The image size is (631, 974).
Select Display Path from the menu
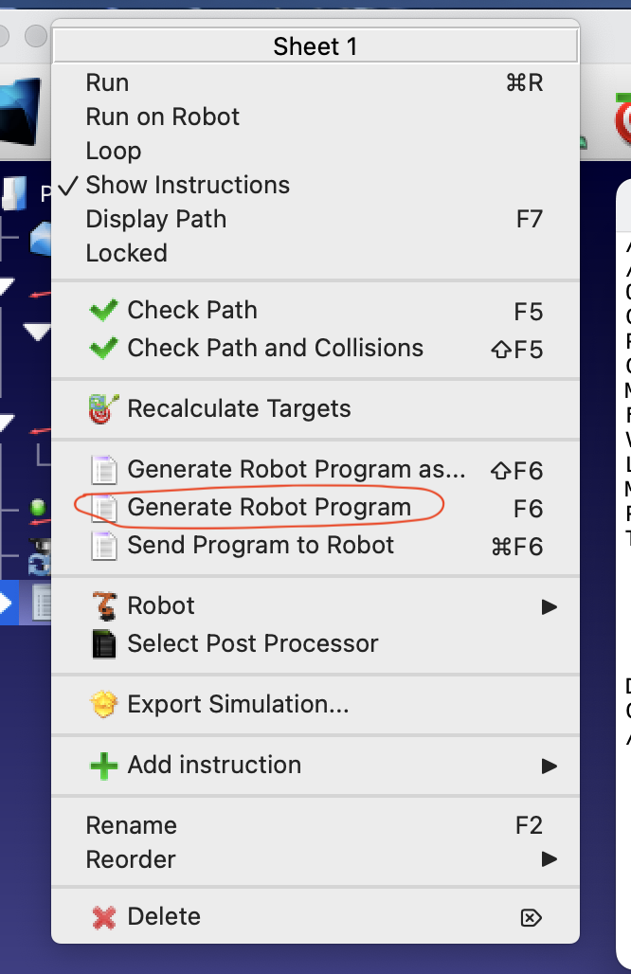tap(156, 219)
